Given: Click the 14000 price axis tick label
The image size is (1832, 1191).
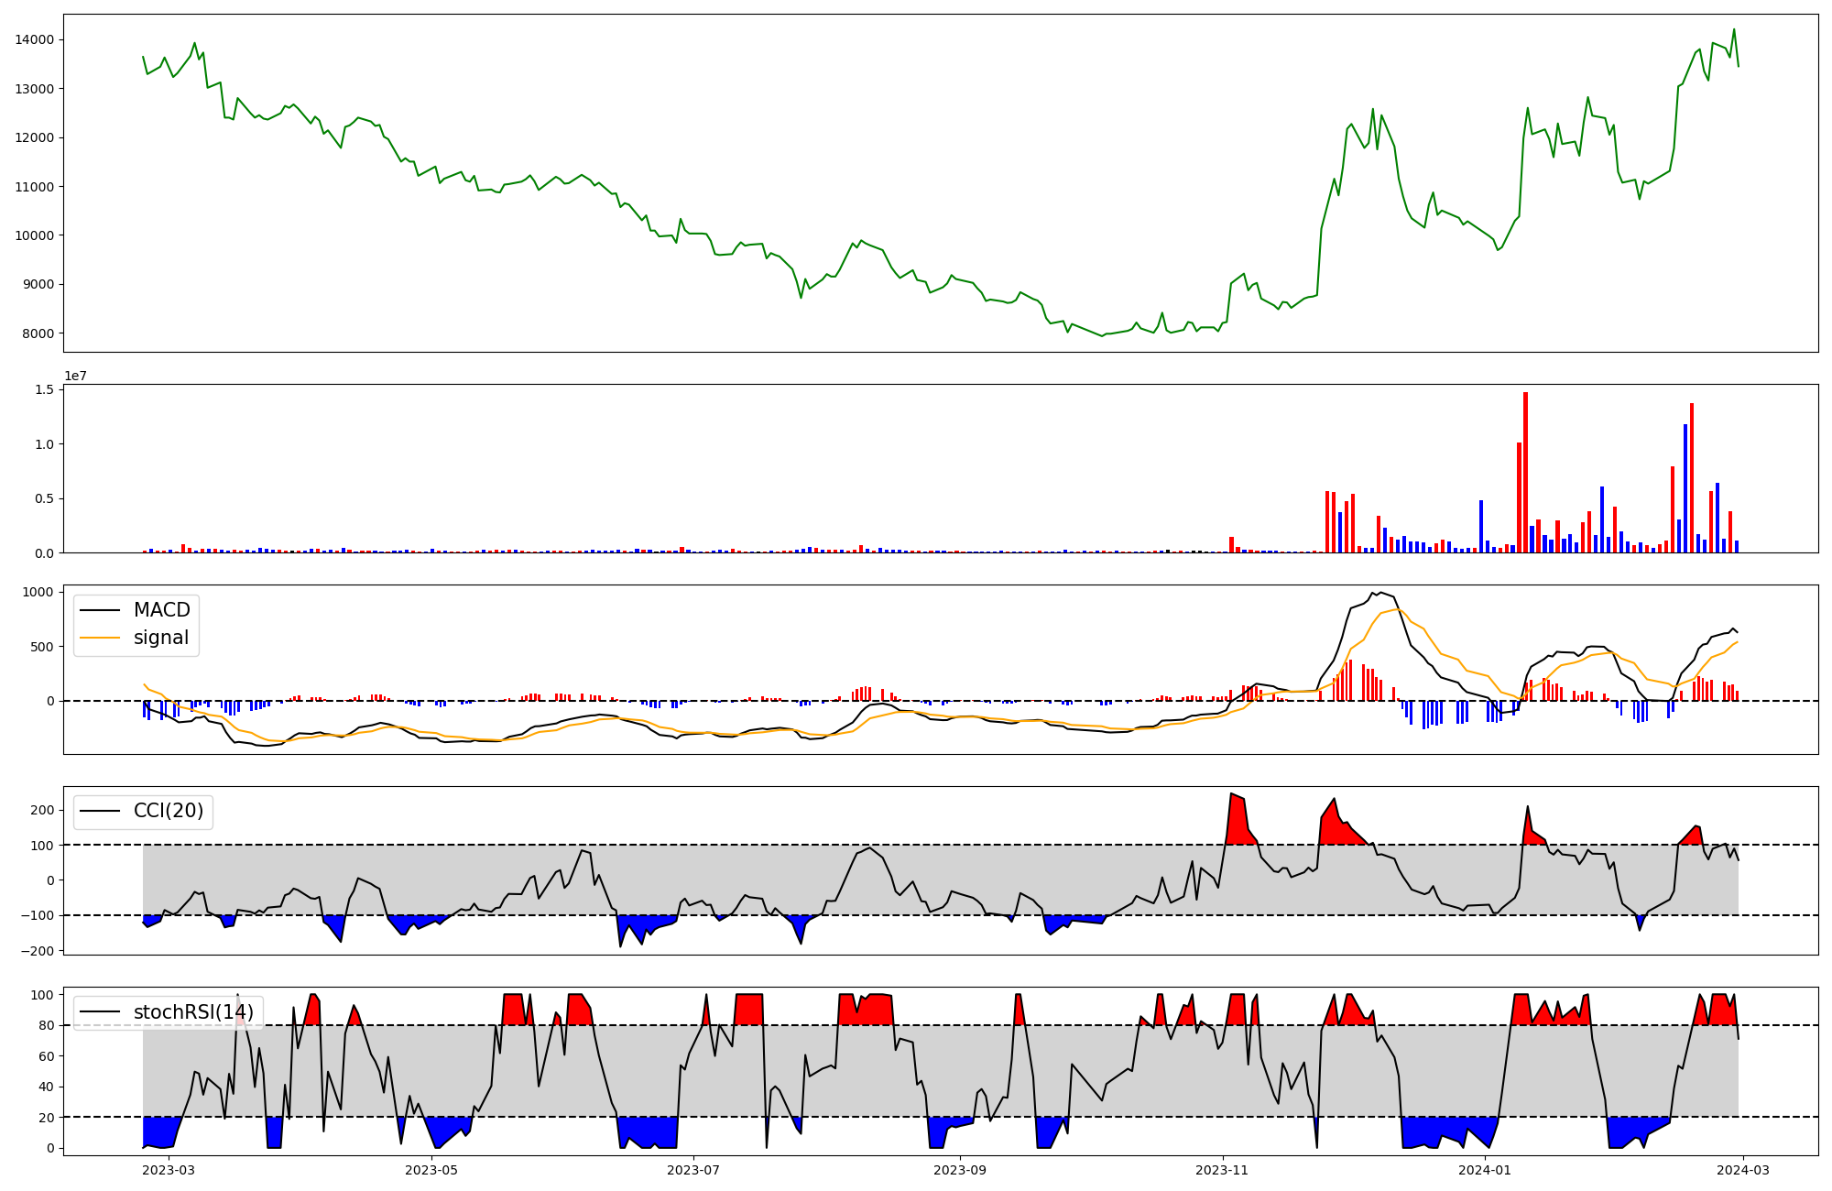Looking at the screenshot, I should click(34, 39).
